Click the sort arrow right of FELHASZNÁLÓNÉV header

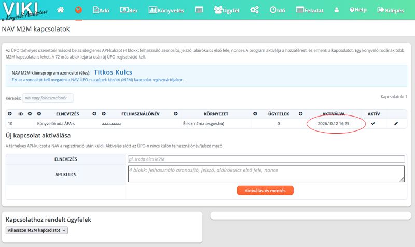(176, 114)
